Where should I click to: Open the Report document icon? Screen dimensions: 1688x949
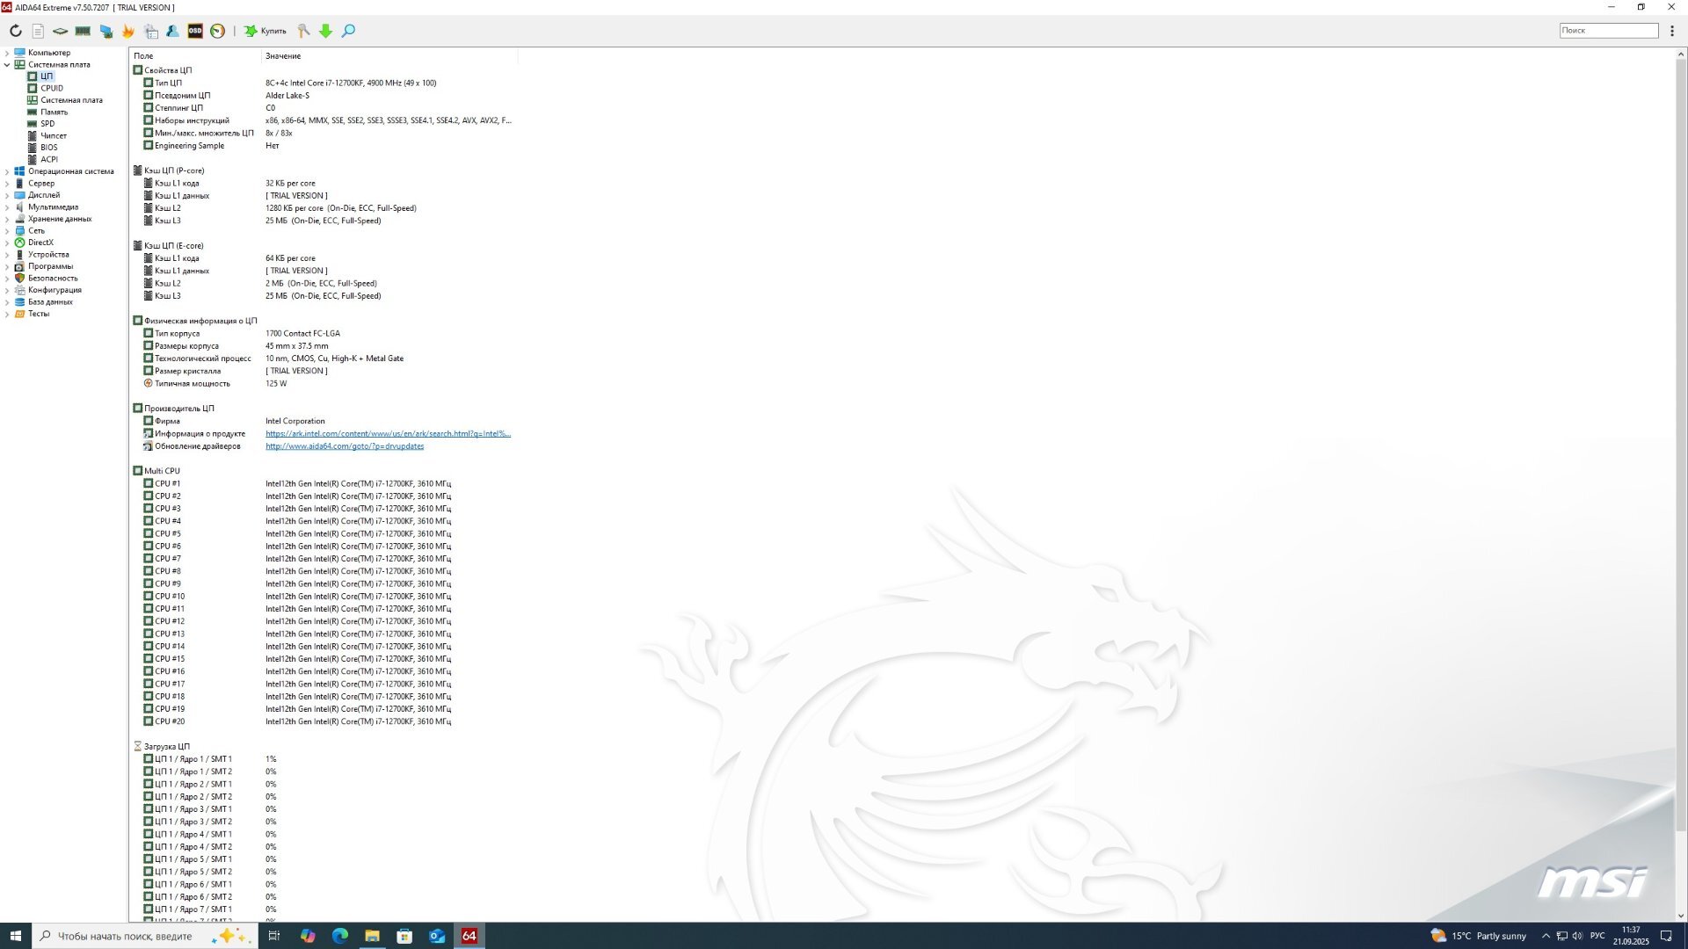[38, 31]
